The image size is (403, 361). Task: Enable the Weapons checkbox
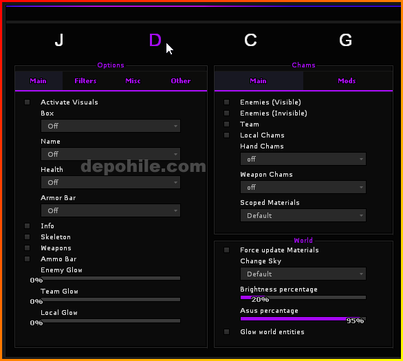click(27, 248)
